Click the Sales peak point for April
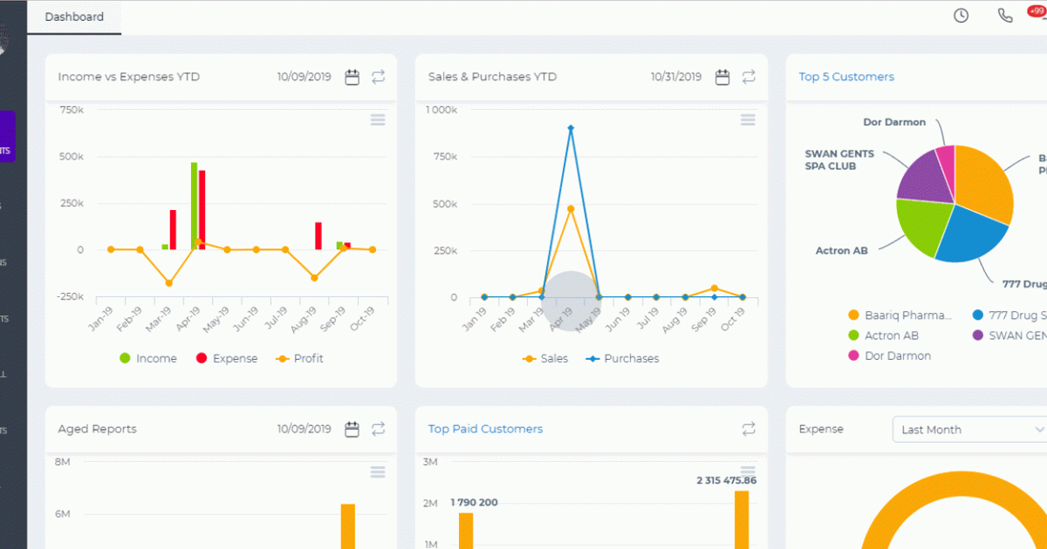Viewport: 1047px width, 549px height. coord(571,209)
